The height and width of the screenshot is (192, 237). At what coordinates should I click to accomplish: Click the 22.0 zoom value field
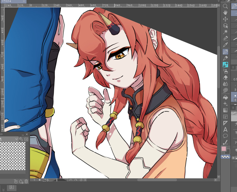pos(46,180)
